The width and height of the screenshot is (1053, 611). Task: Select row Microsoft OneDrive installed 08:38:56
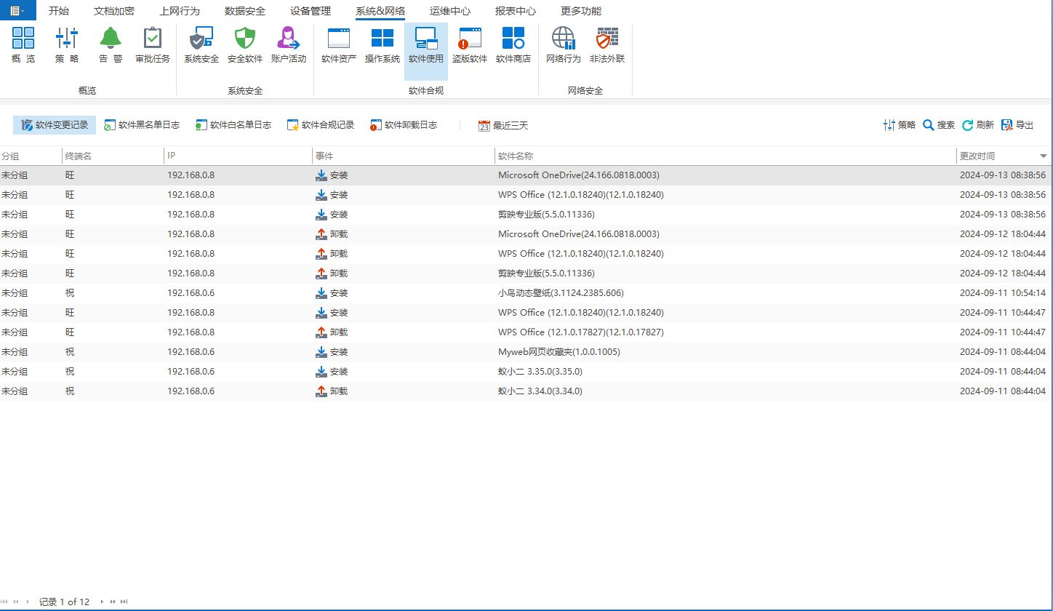[x=526, y=175]
